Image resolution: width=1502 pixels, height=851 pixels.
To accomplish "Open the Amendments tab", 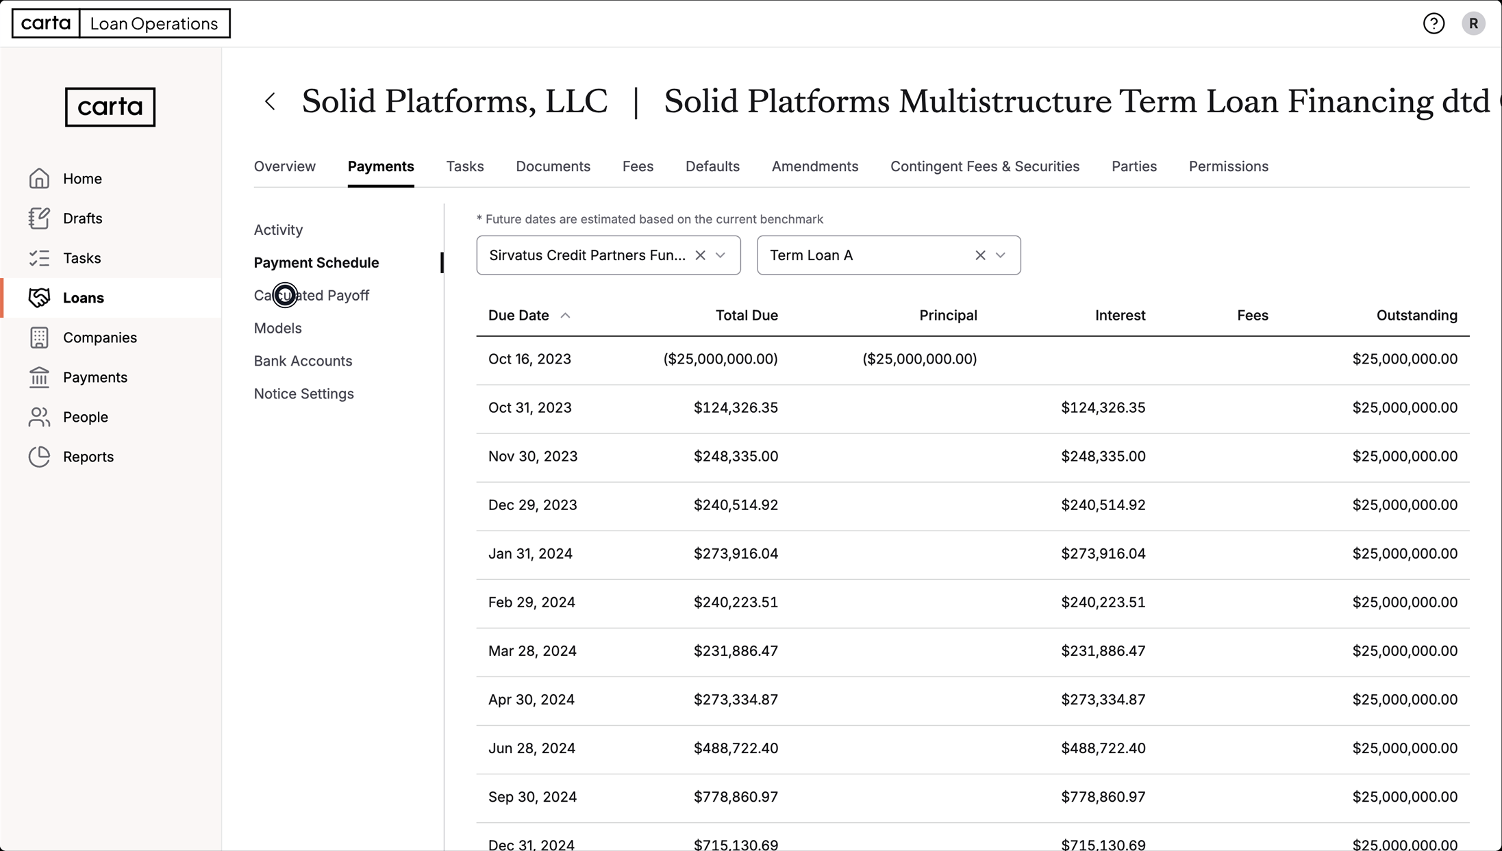I will 815,166.
